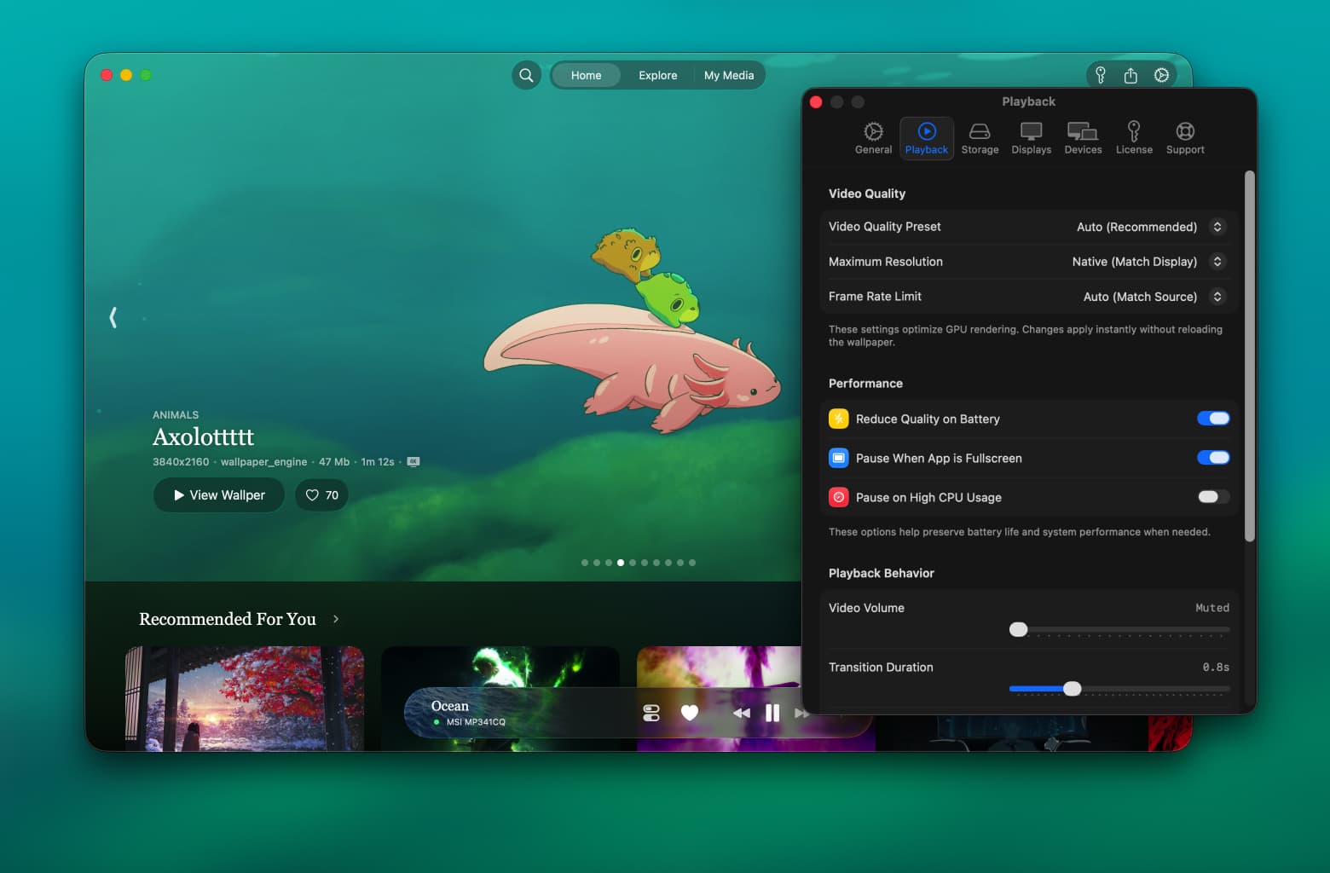Enable Pause on High CPU Usage
The image size is (1330, 873).
coord(1211,497)
